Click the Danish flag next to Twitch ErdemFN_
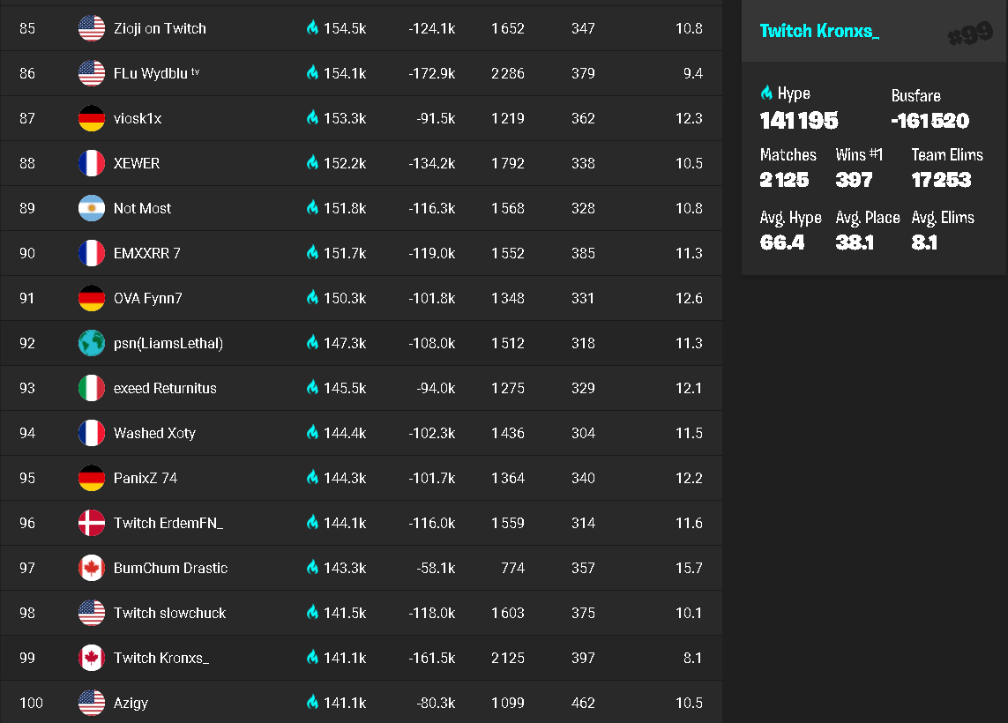 click(92, 523)
